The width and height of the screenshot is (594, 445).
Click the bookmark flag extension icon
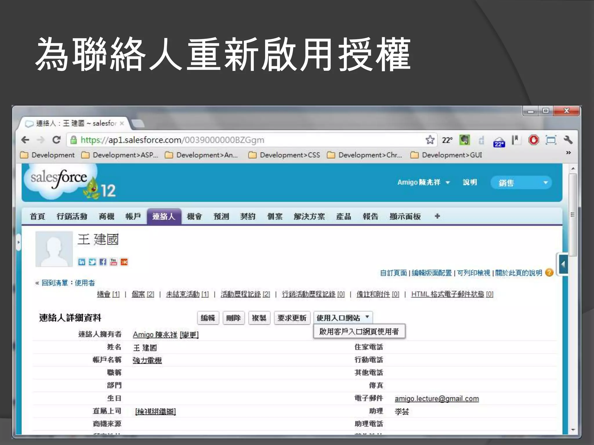[516, 140]
